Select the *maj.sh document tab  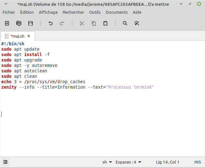pos(17,36)
